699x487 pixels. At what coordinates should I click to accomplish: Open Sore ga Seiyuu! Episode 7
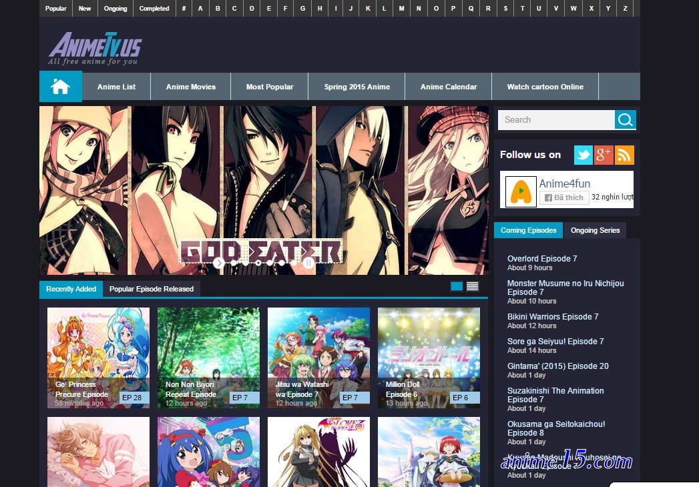555,342
